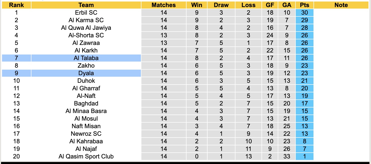Select the highlighted Dyala team row
The height and width of the screenshot is (164, 371).
pyautogui.click(x=86, y=73)
